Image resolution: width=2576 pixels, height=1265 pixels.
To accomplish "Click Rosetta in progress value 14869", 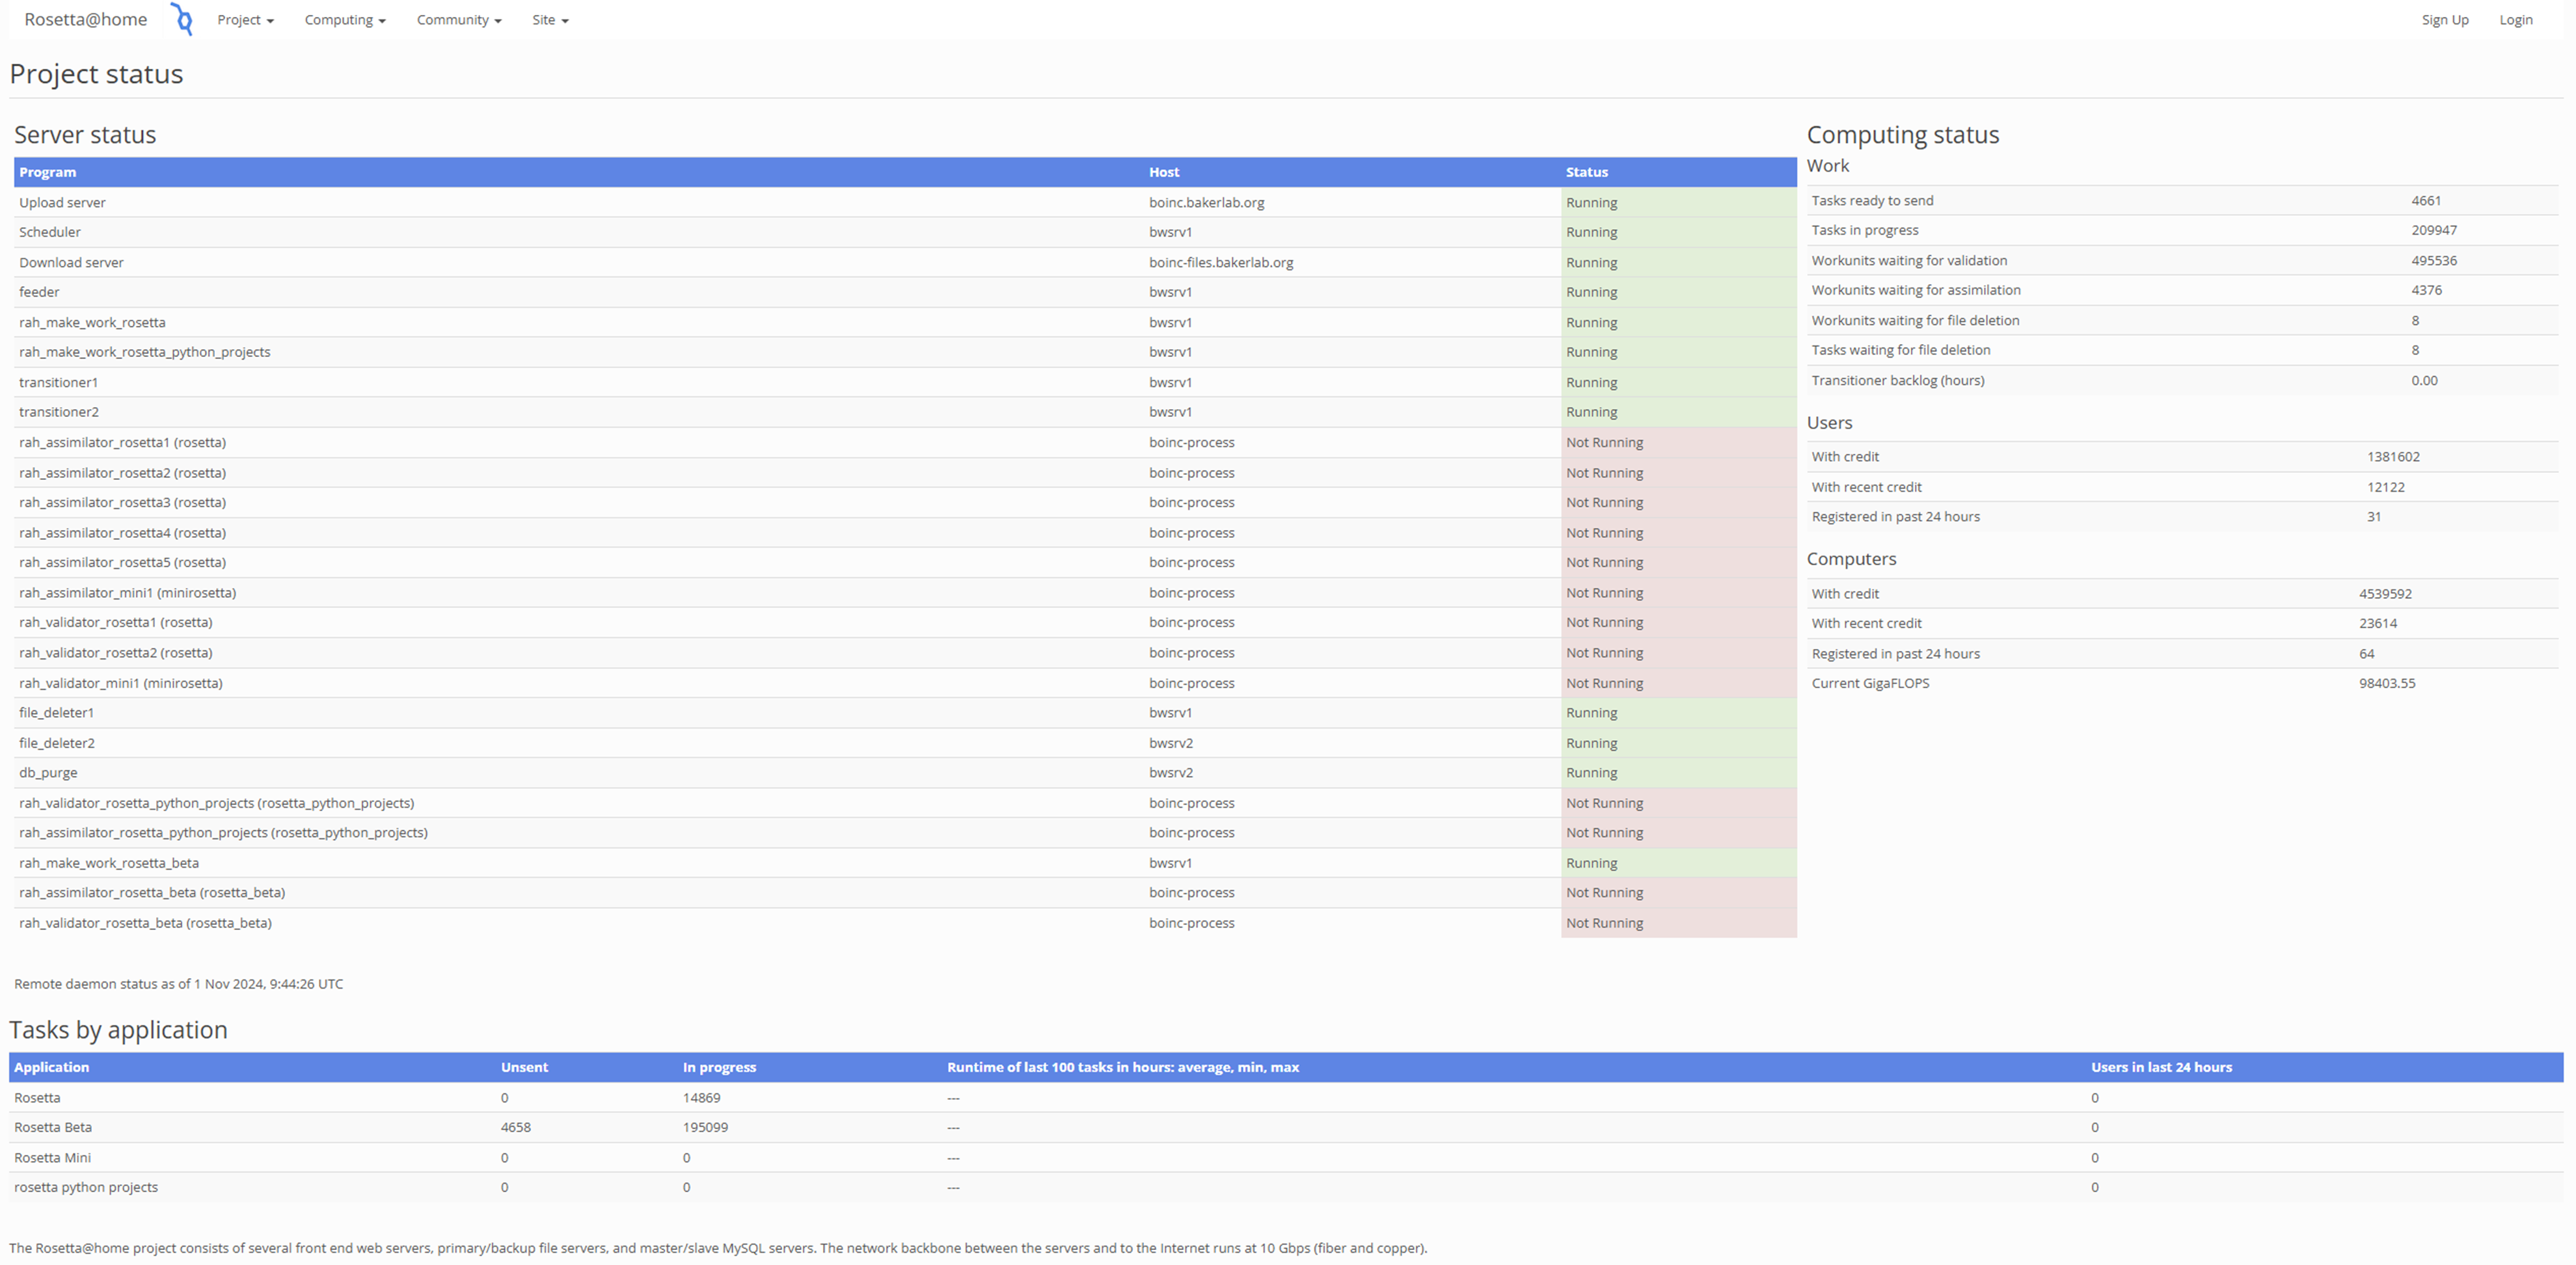I will click(701, 1097).
